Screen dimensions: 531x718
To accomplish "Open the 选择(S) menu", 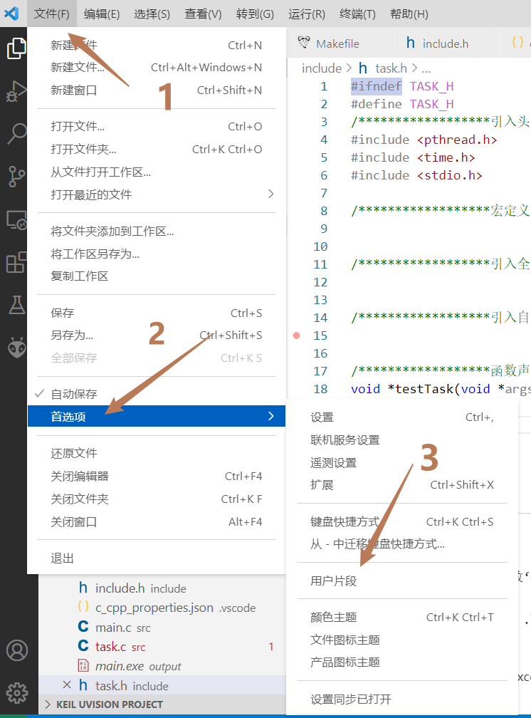I will (x=152, y=14).
